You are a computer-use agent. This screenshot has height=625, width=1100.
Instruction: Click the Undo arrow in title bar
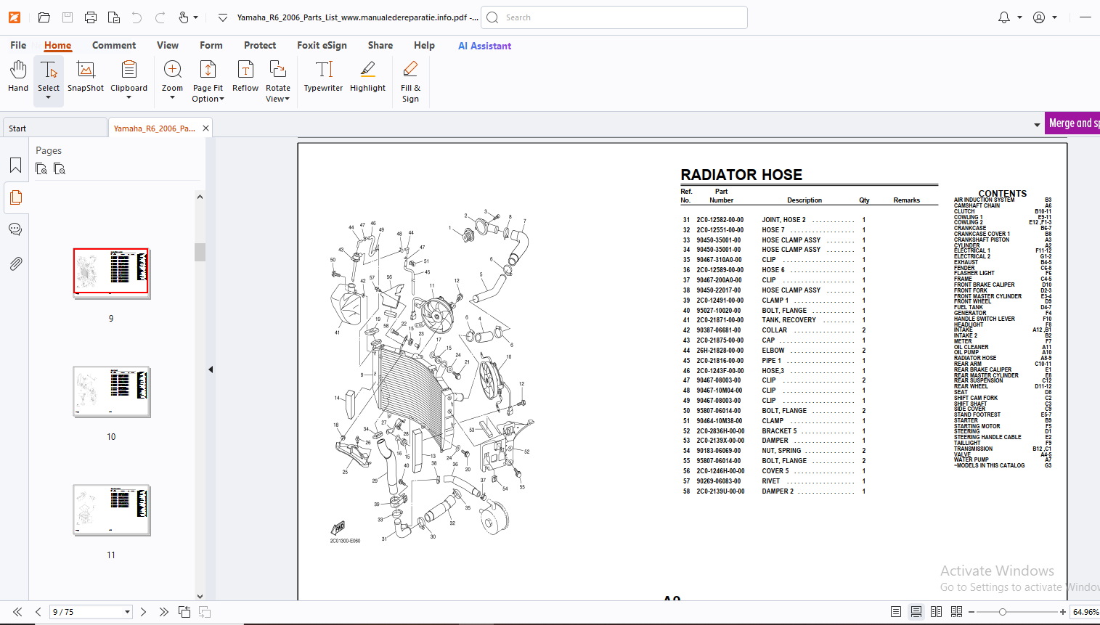coord(137,17)
